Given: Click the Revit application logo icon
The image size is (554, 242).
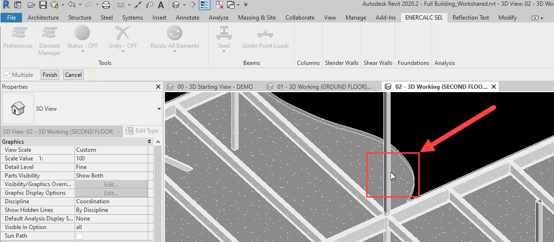Looking at the screenshot, I should coord(6,5).
